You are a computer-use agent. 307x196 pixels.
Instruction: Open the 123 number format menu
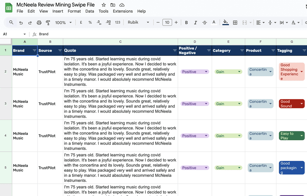[118, 22]
